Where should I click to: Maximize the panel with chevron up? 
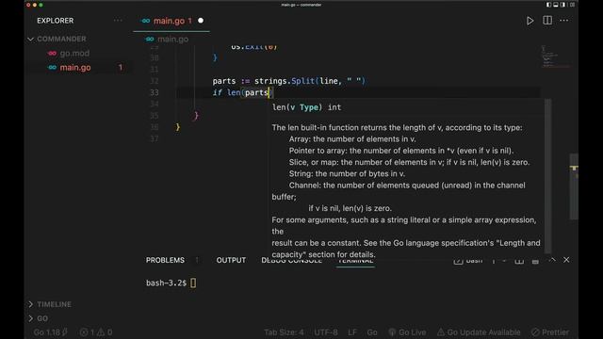click(x=552, y=260)
